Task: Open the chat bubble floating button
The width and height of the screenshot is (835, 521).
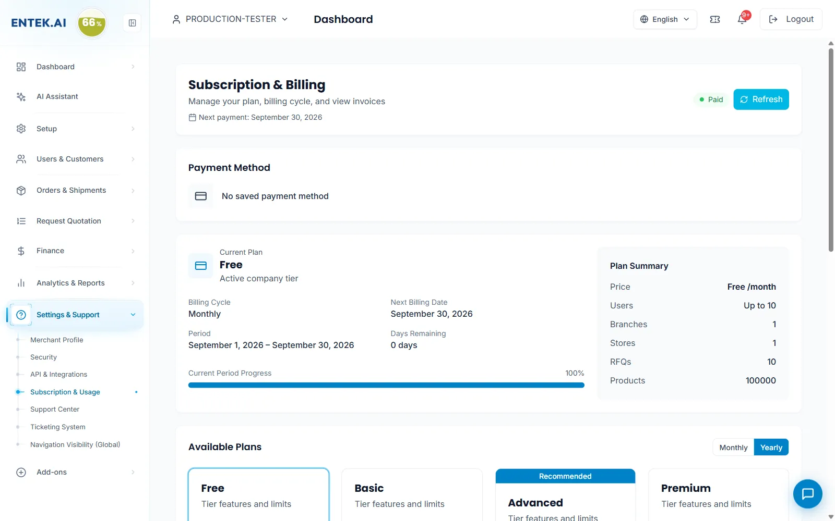Action: [x=808, y=494]
